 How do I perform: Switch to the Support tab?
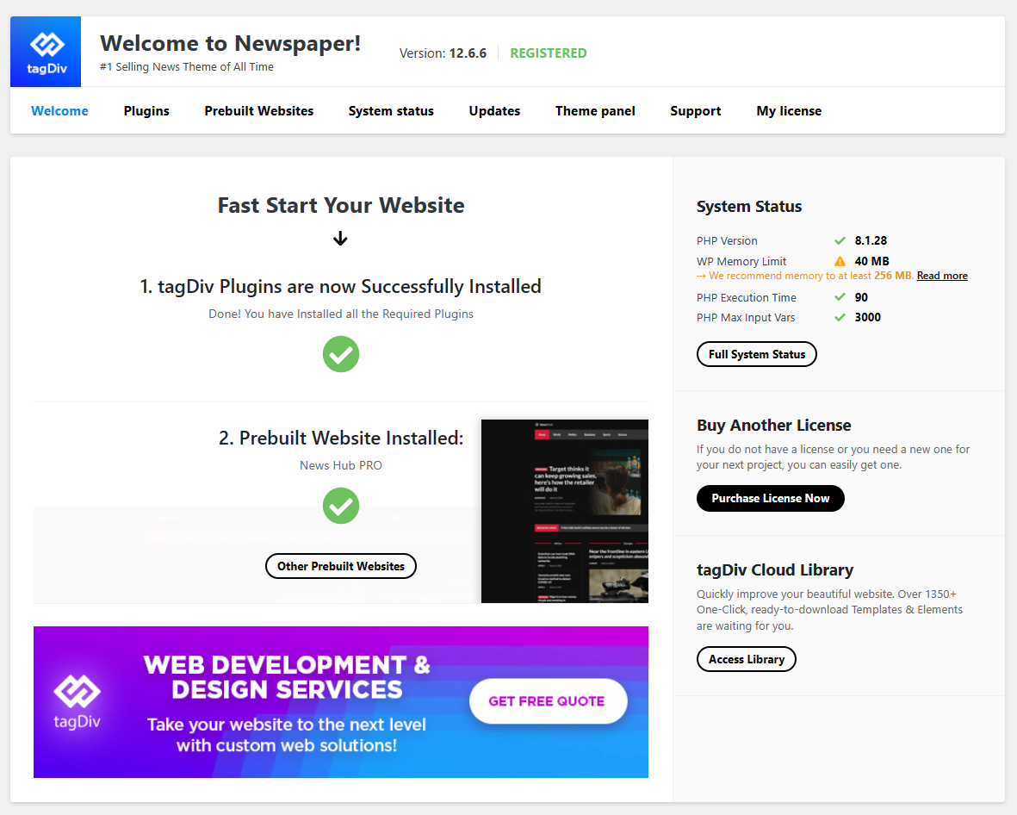coord(695,111)
